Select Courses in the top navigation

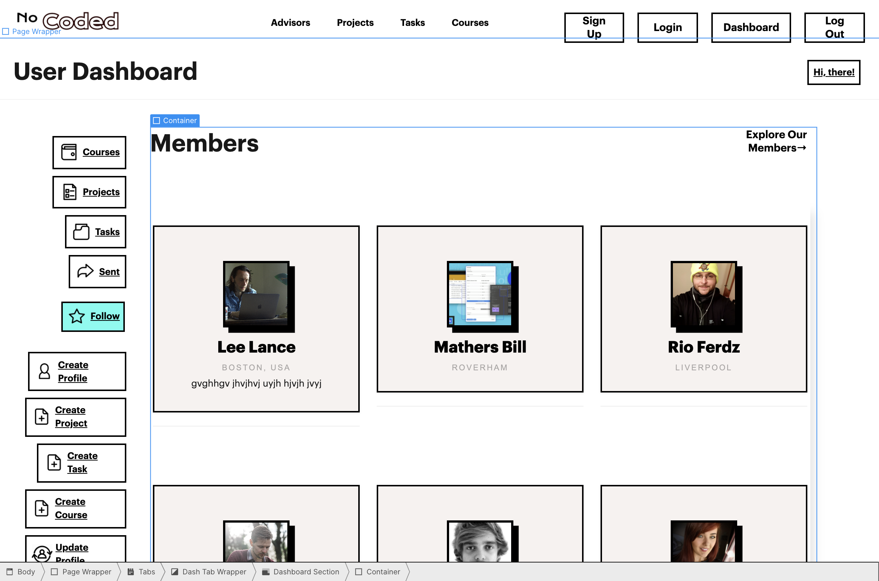469,23
